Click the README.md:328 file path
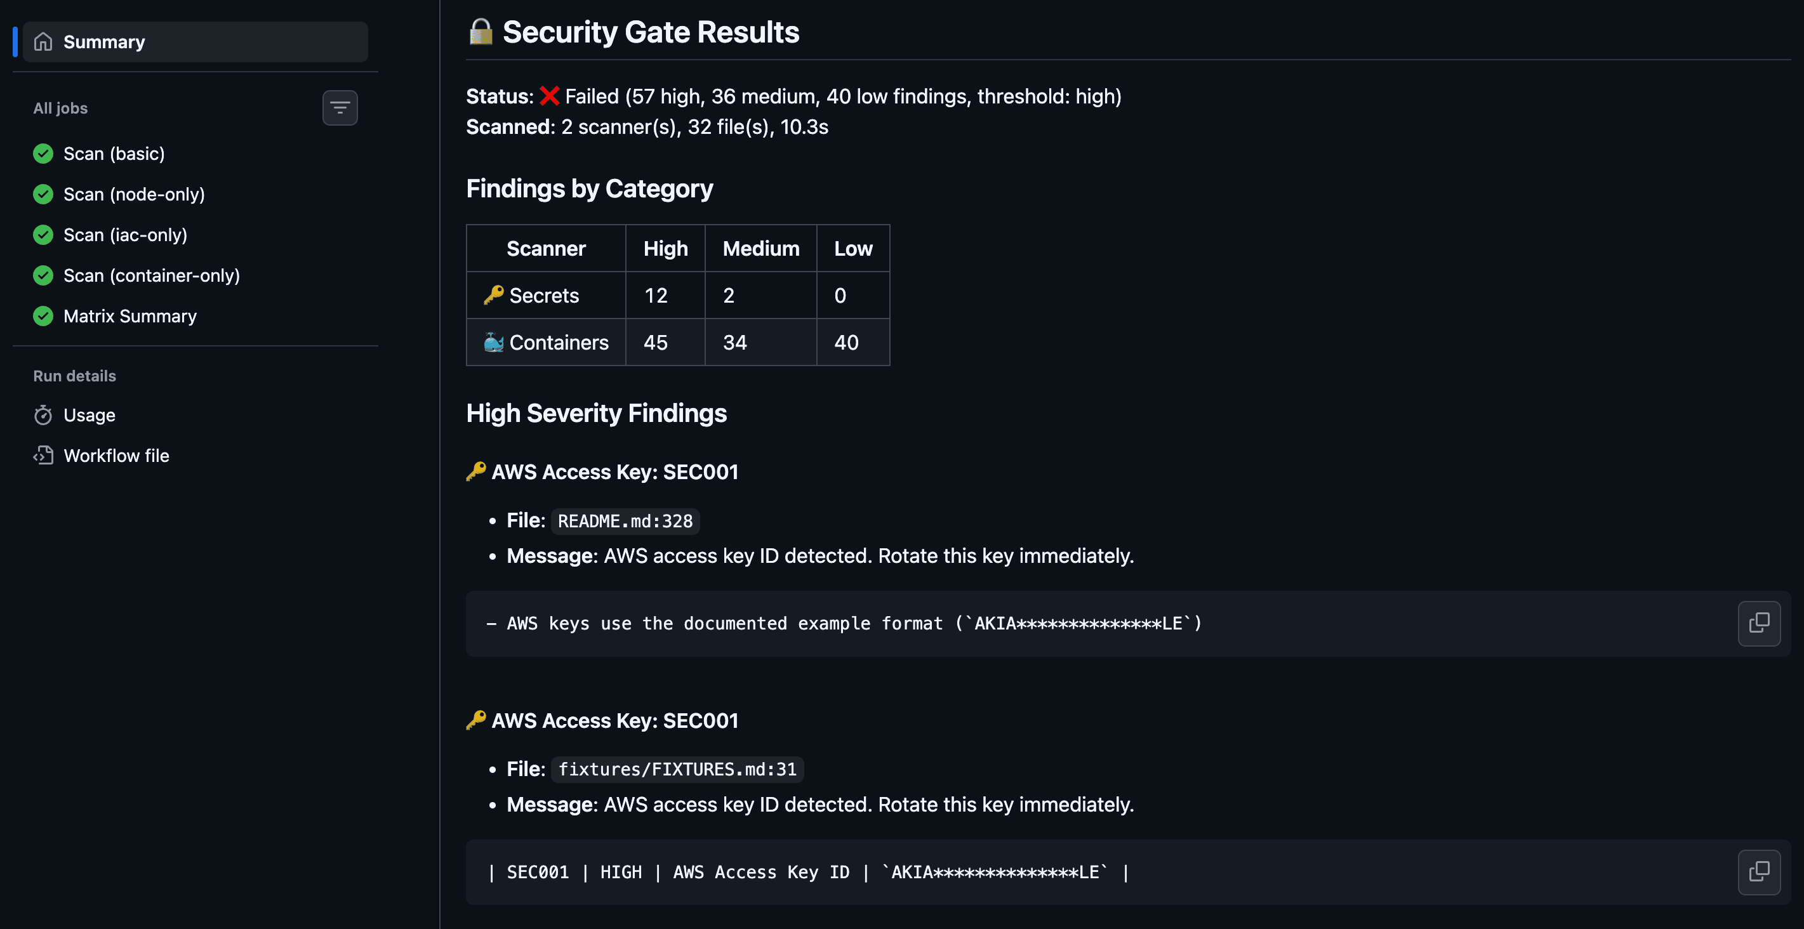Viewport: 1804px width, 929px height. [625, 520]
